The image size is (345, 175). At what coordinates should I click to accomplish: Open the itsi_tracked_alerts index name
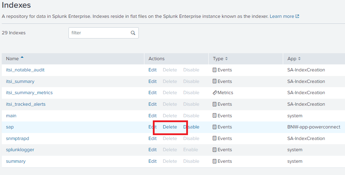(x=26, y=104)
